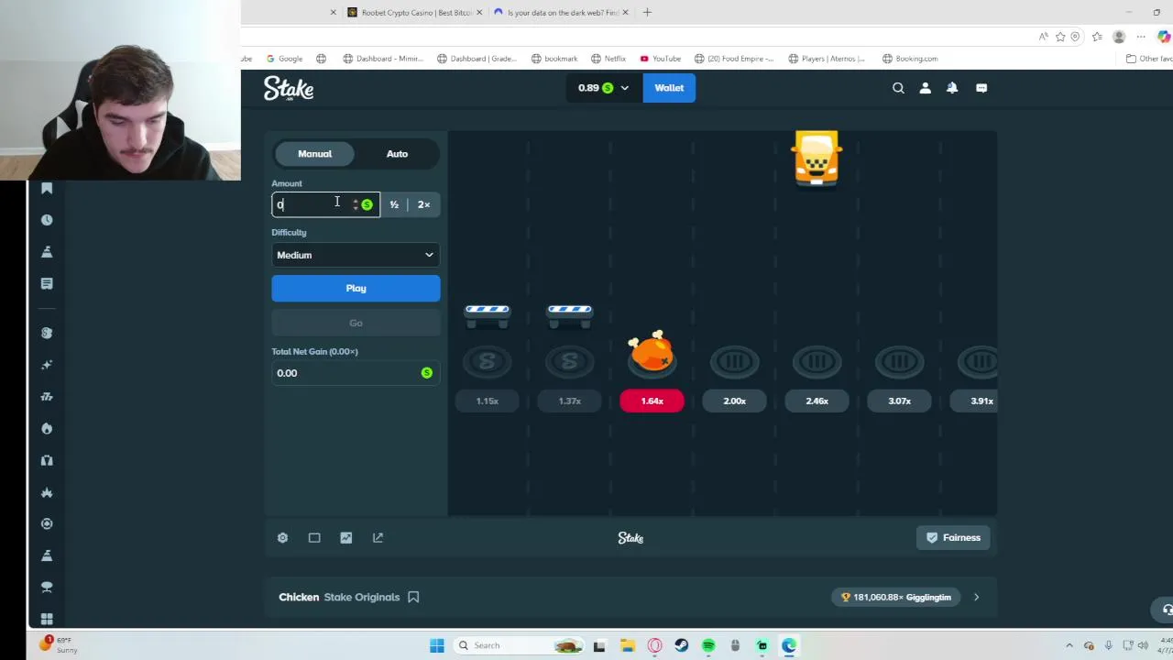Image resolution: width=1173 pixels, height=660 pixels.
Task: Open the Opera icon in the taskbar
Action: 654,645
